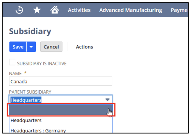Open the Advanced Manufacturing menu
Screen dimensions: 192x135
(130, 10)
